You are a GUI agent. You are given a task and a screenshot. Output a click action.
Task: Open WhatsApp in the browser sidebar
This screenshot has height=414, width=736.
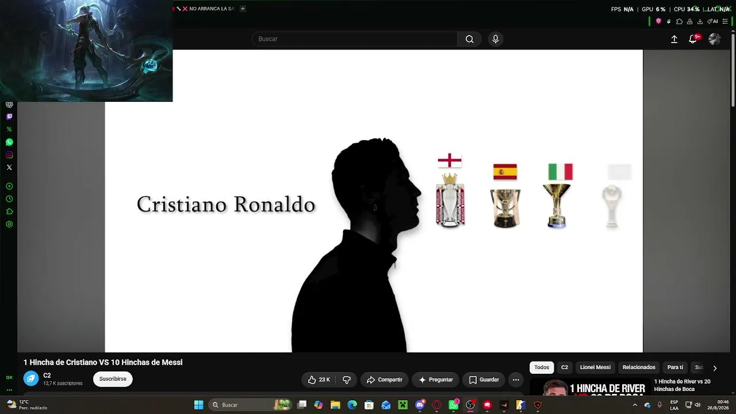coord(9,142)
